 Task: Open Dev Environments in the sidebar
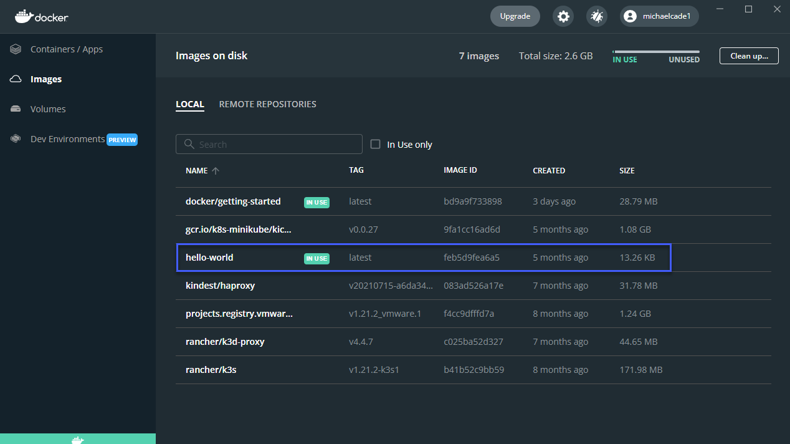click(67, 138)
